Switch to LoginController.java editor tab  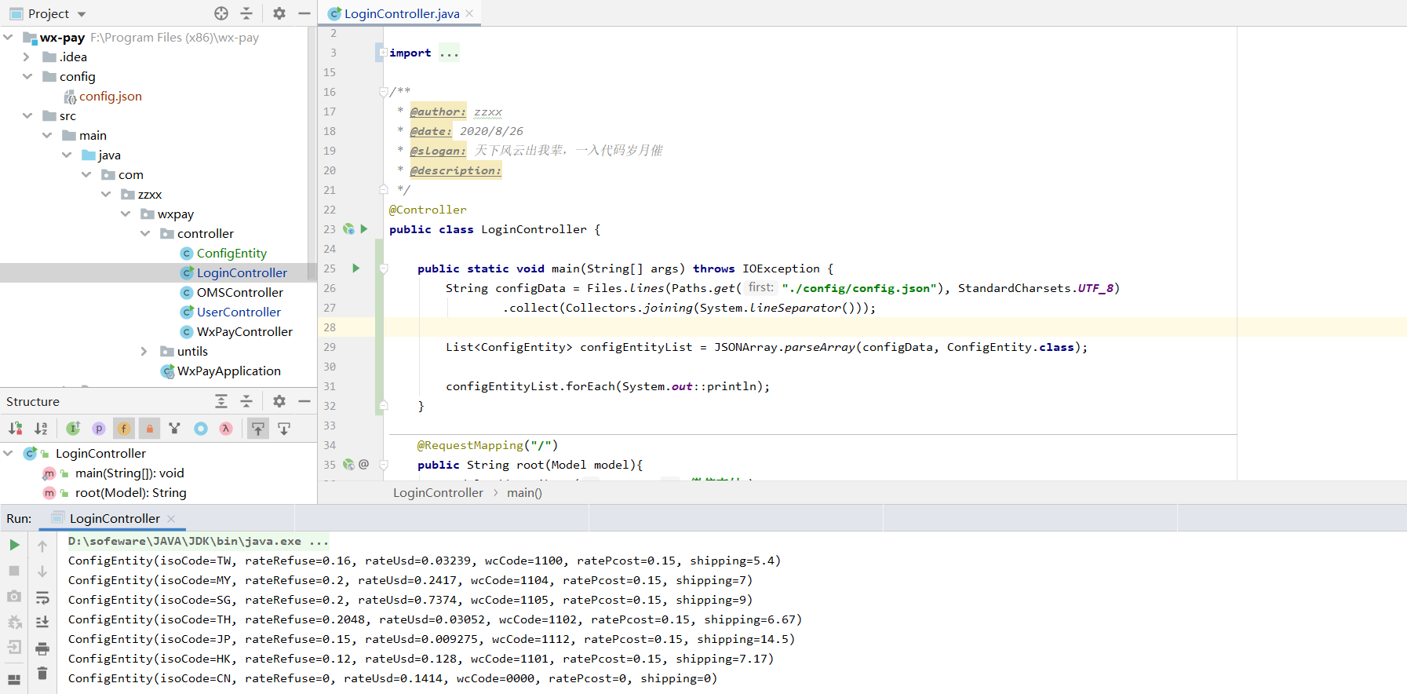point(401,13)
